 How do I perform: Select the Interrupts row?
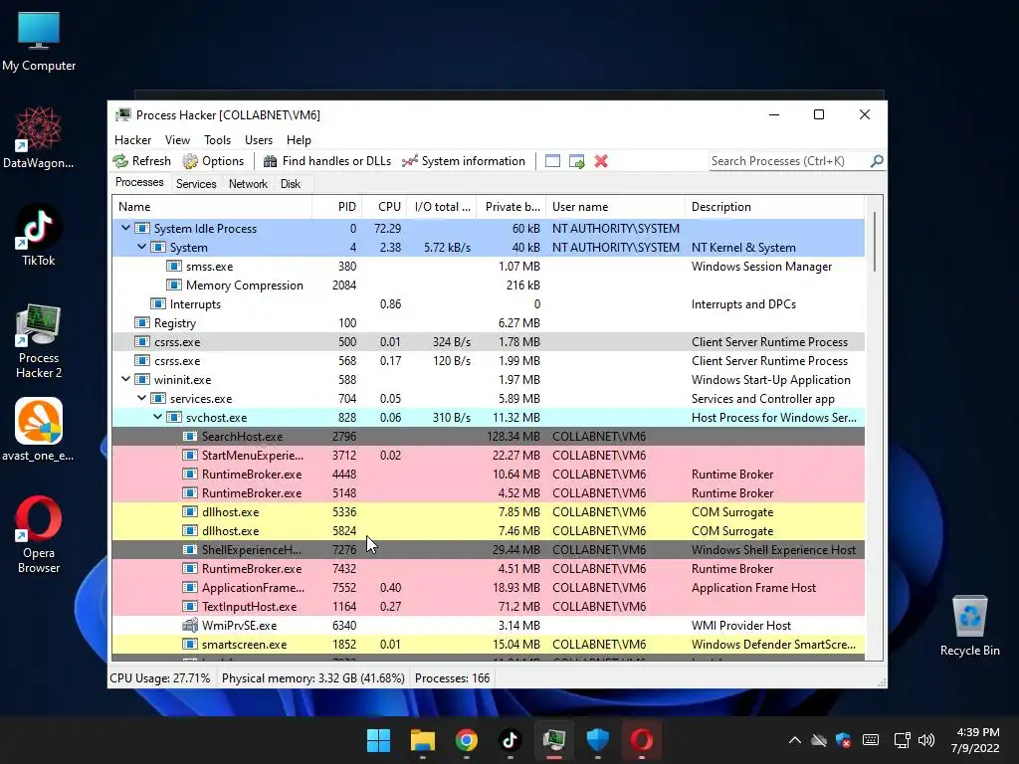coord(488,304)
